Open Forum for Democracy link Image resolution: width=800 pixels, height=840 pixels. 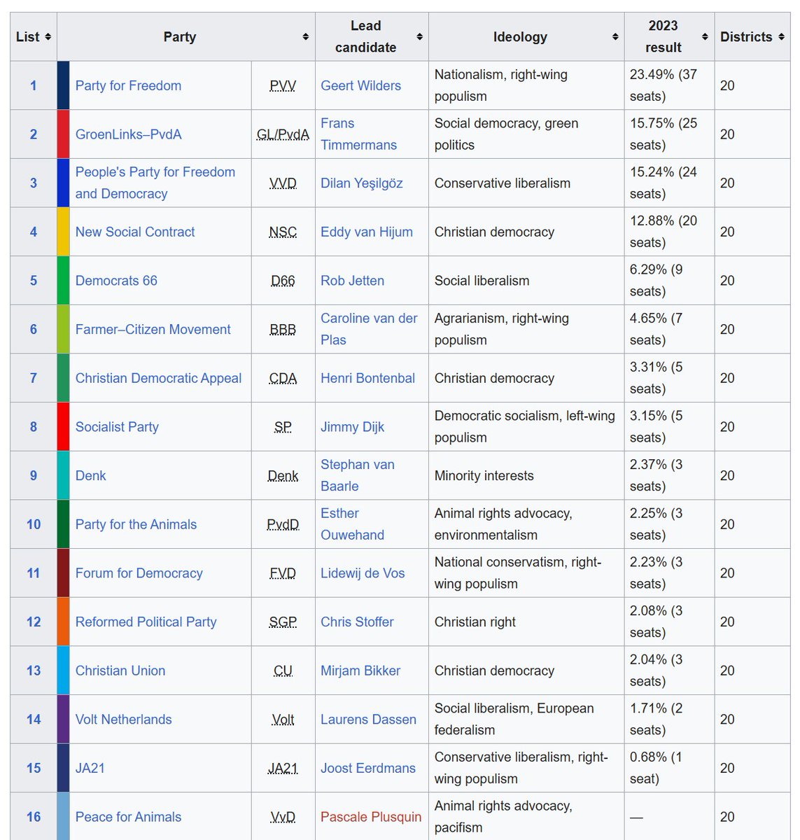[x=139, y=573]
